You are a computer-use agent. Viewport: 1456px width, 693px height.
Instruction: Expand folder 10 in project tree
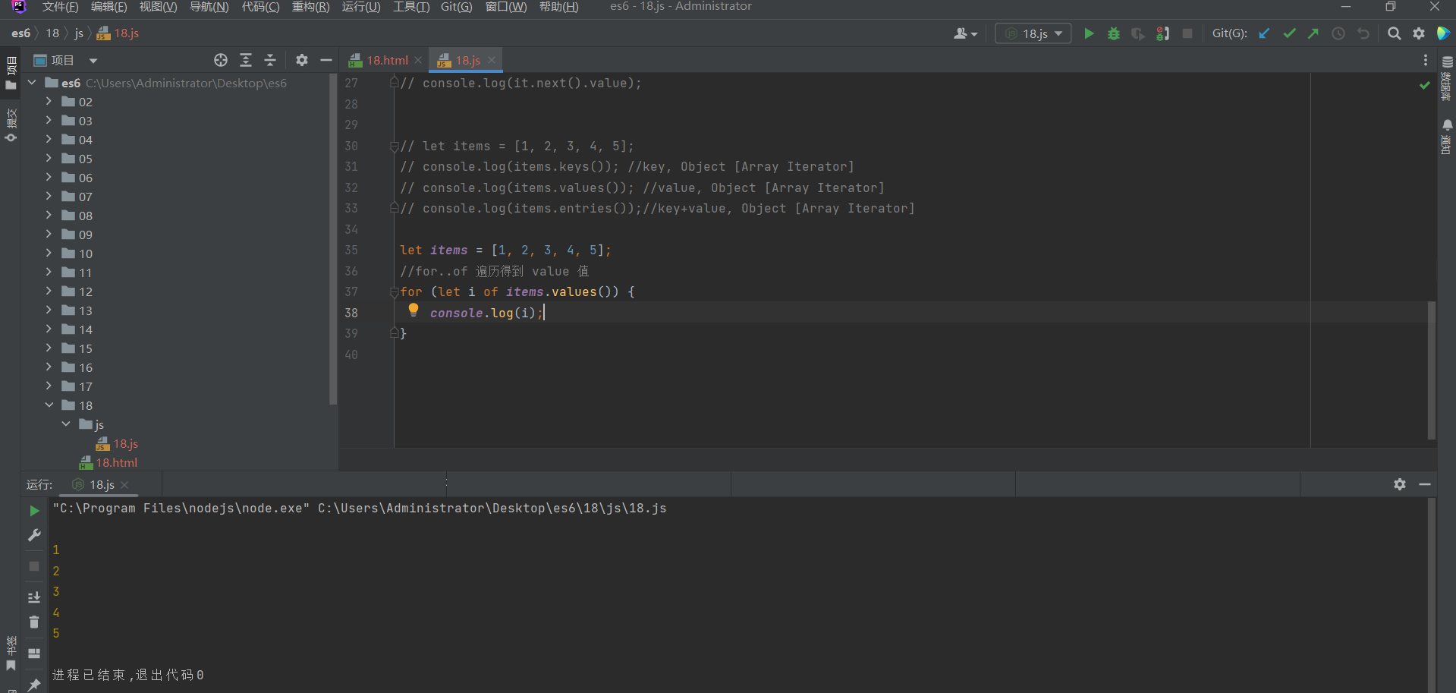[x=49, y=254]
